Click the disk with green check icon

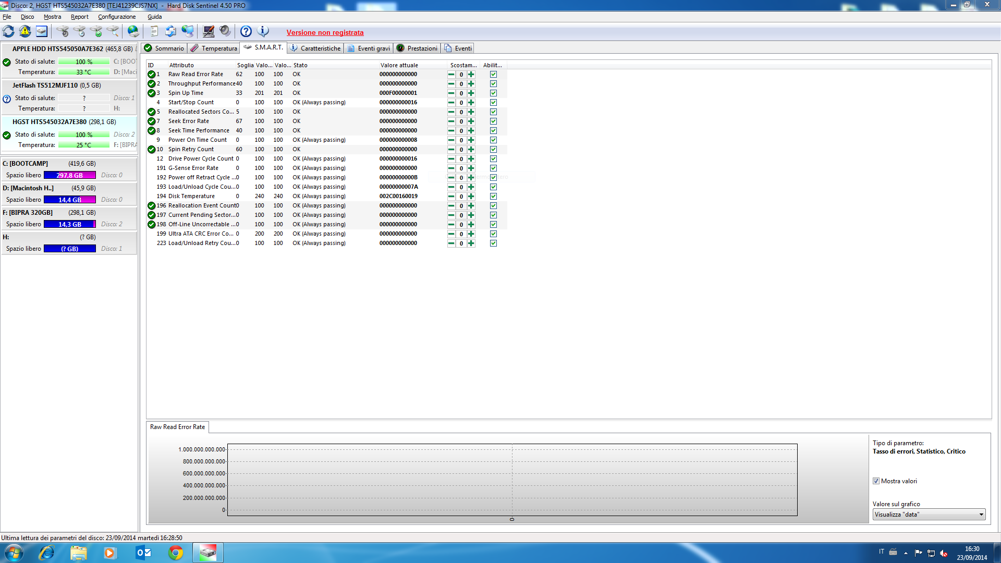[96, 31]
